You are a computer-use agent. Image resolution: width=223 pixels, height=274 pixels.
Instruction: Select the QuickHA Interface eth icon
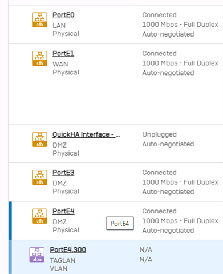point(39,140)
